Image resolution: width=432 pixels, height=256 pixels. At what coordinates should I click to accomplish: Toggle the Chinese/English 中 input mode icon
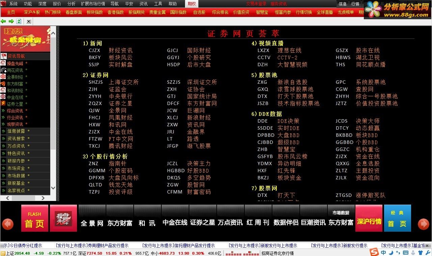pos(384,253)
